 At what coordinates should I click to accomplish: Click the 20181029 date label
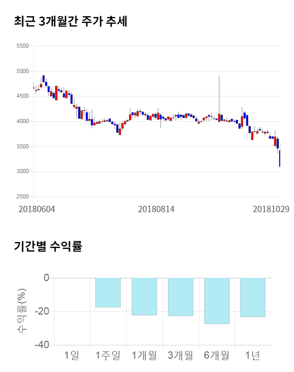pyautogui.click(x=271, y=209)
